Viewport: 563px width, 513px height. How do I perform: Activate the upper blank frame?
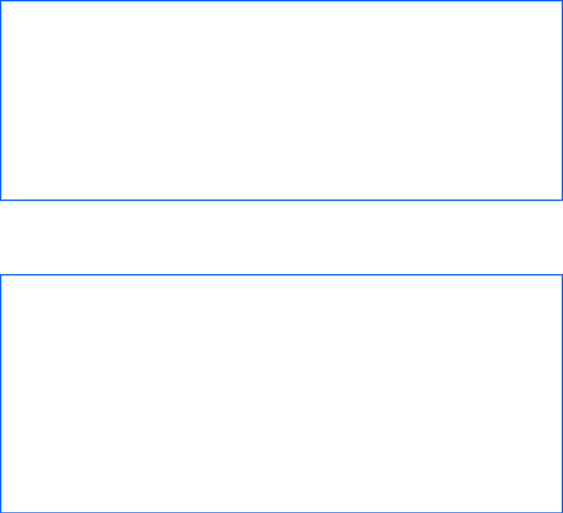tap(281, 100)
